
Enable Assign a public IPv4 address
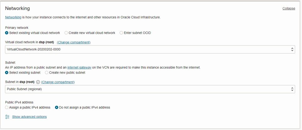point(7,107)
